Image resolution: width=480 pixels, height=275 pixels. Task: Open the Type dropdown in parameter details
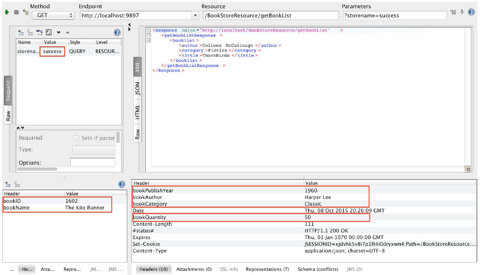click(93, 150)
